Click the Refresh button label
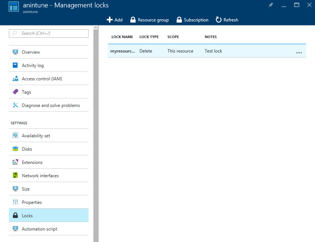 coord(231,20)
